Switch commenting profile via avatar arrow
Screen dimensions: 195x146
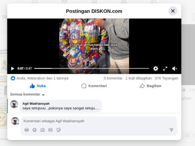18,123
